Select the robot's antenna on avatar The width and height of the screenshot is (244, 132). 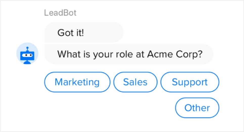[27, 49]
